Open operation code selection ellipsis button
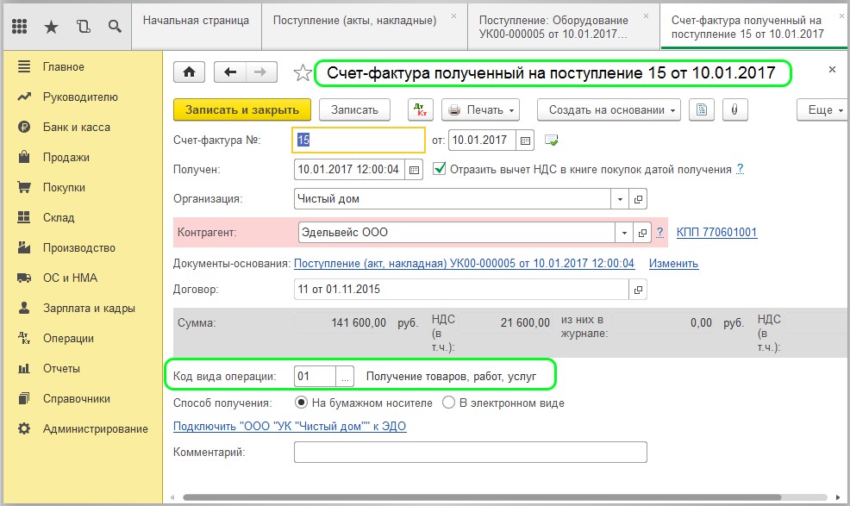The width and height of the screenshot is (850, 506). pos(345,377)
